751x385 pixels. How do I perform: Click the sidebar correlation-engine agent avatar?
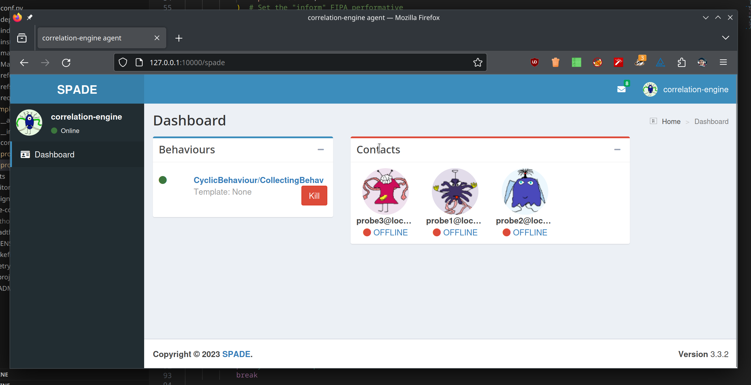pyautogui.click(x=29, y=123)
